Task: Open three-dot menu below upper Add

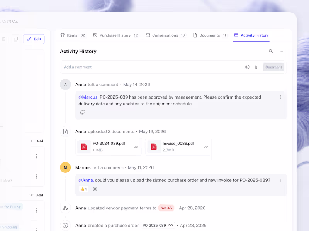Action: click(36, 156)
